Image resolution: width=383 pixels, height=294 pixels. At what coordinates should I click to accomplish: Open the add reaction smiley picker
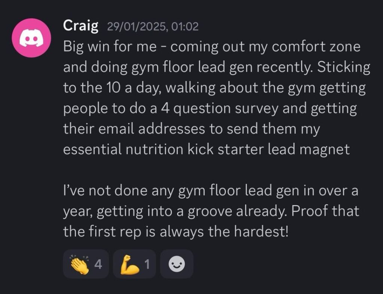[x=177, y=264]
